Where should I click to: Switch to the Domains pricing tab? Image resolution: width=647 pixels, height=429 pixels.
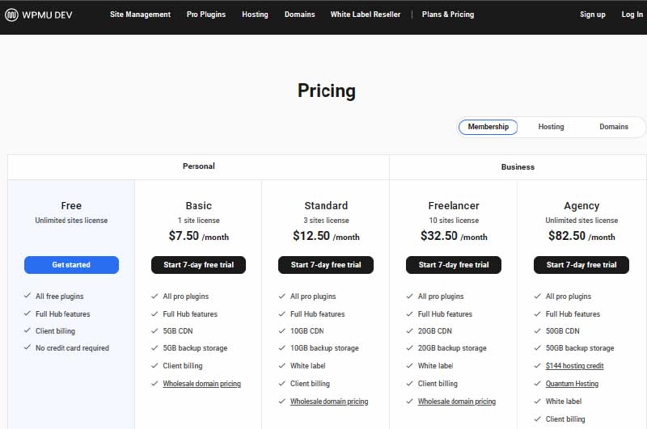614,127
